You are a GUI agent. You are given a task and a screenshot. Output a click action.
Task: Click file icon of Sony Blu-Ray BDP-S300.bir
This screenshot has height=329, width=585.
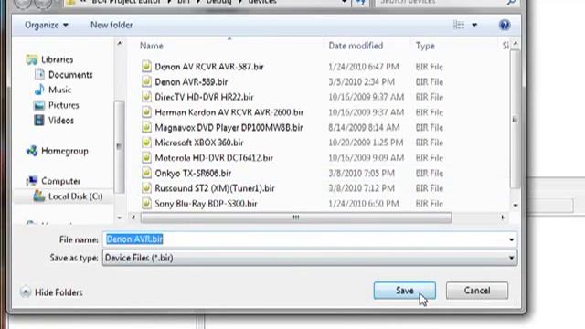(x=146, y=203)
